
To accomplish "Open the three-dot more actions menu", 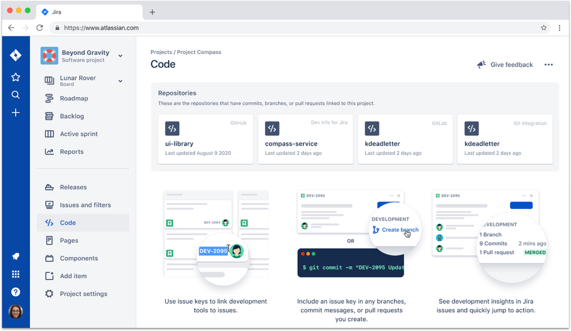I will coord(548,65).
